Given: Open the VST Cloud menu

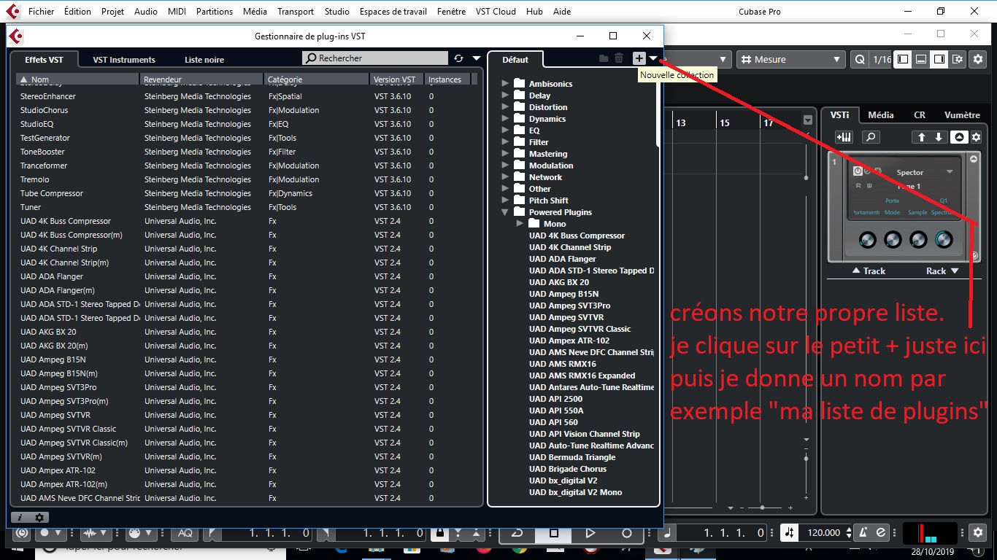Looking at the screenshot, I should (x=496, y=12).
